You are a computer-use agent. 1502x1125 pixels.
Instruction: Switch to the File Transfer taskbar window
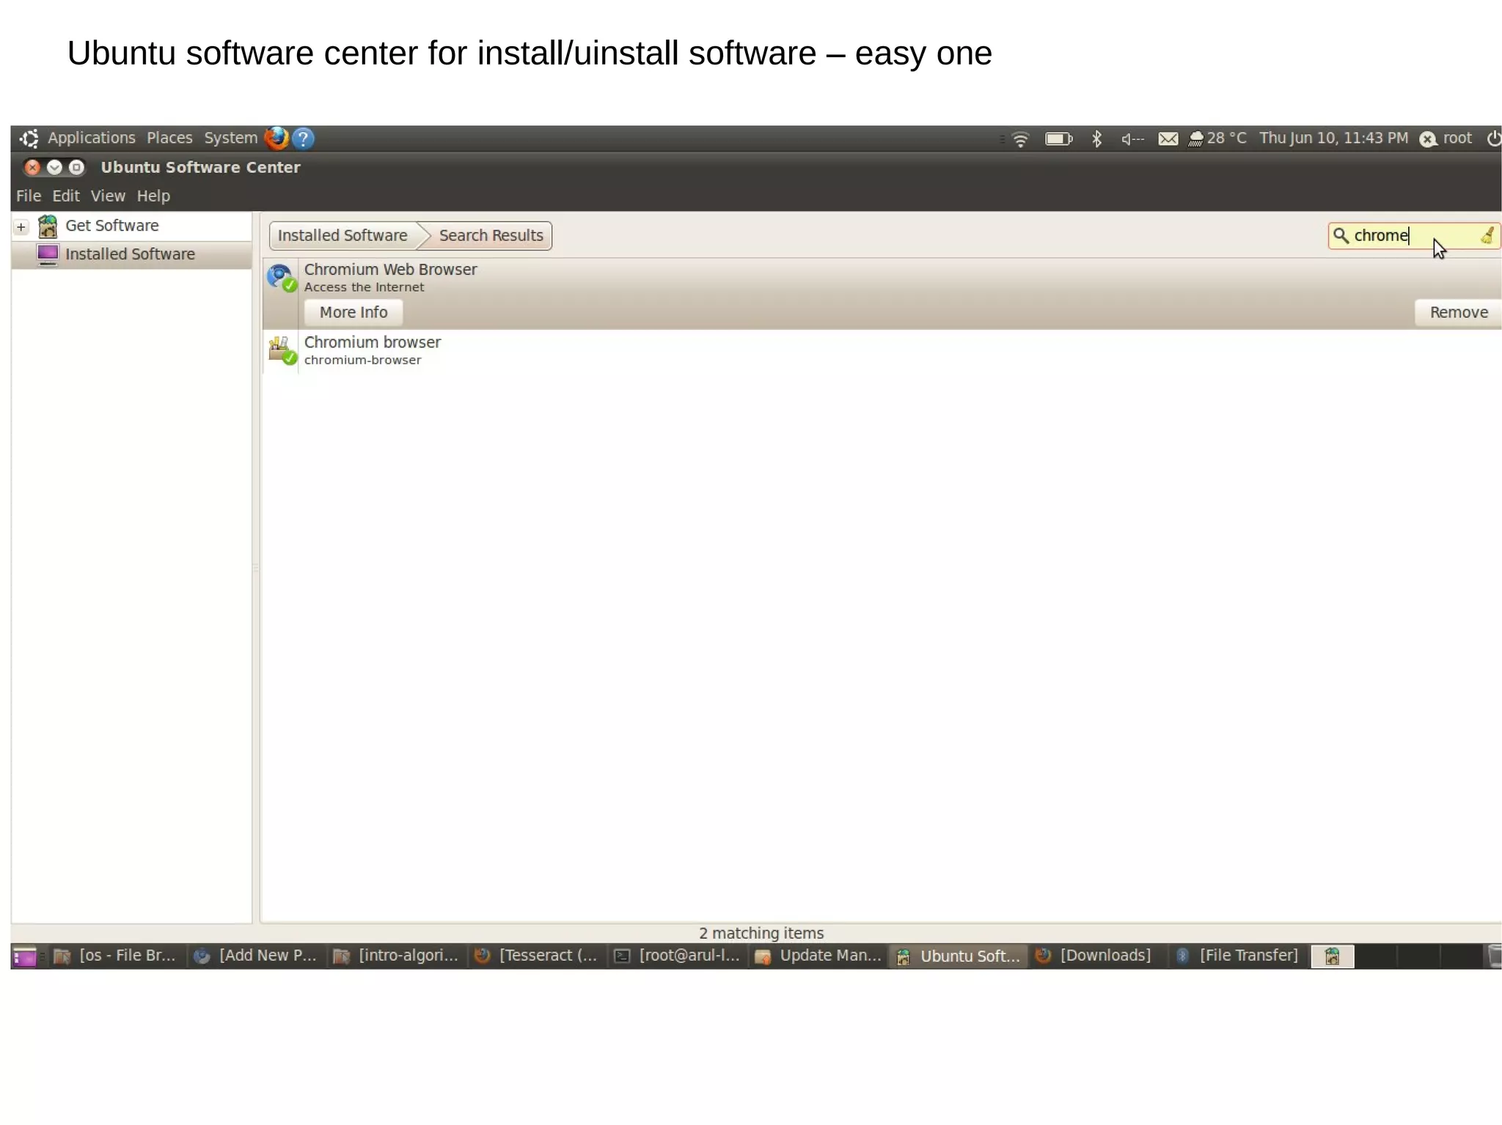[x=1238, y=956]
